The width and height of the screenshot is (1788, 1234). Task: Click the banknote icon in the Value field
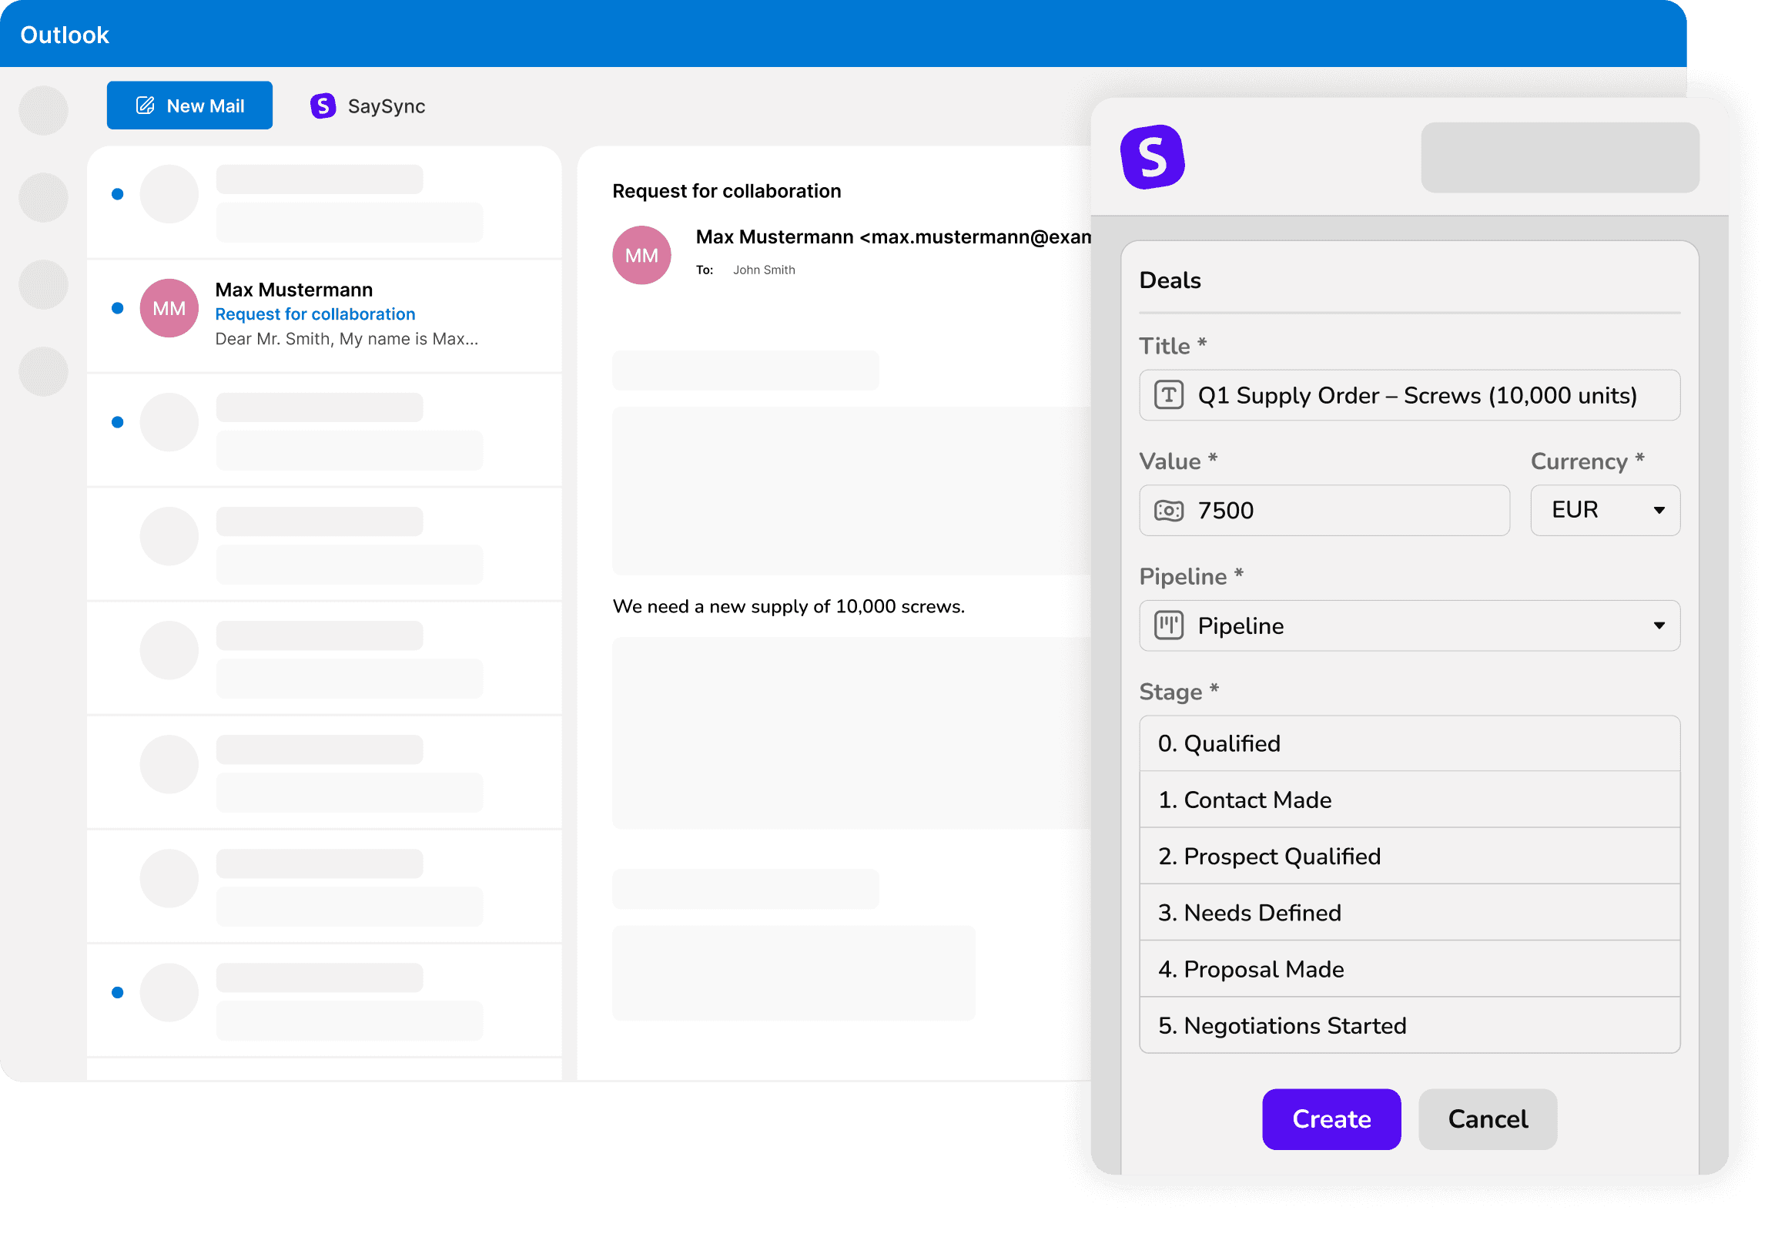1169,510
